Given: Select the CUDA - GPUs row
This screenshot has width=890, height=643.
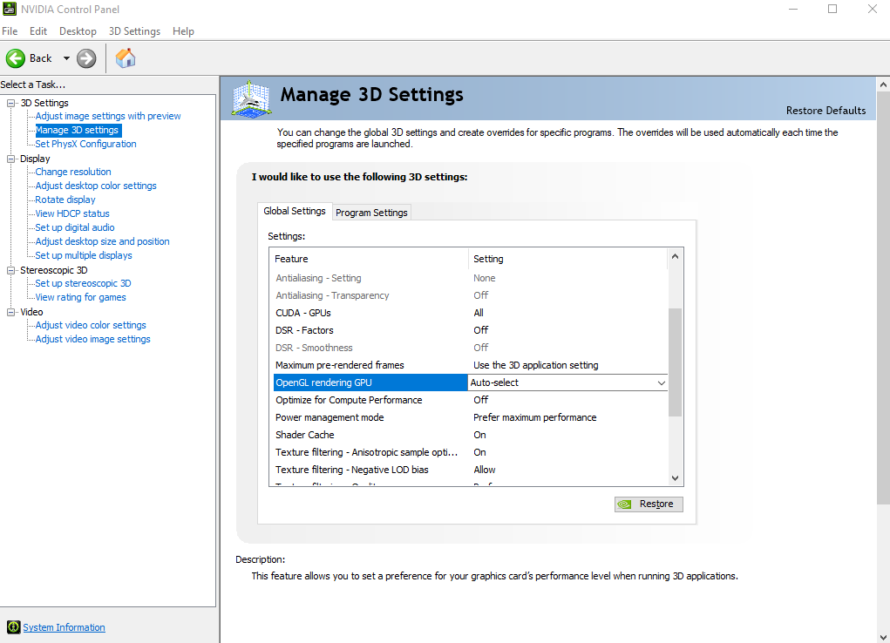Looking at the screenshot, I should coord(470,313).
